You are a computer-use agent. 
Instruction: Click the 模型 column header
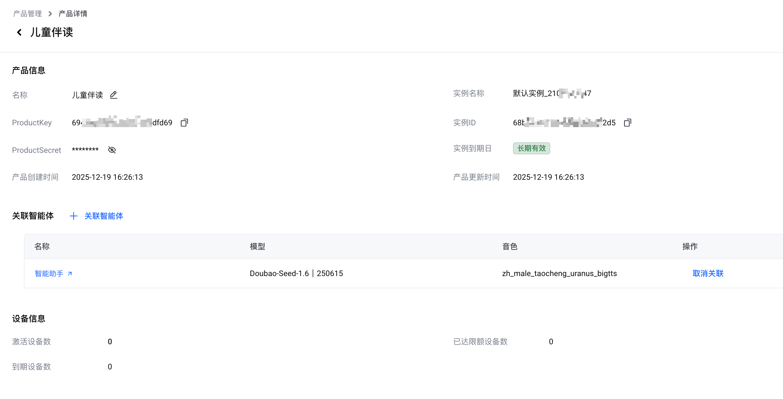point(257,246)
